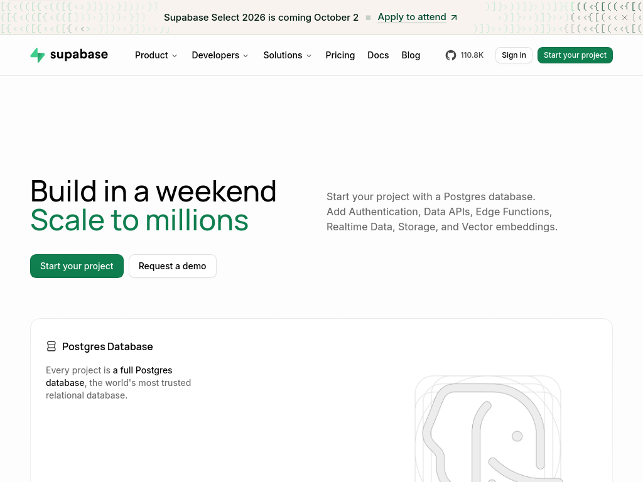Click the arrow icon beside Apply to attend
The width and height of the screenshot is (643, 482).
[x=454, y=18]
